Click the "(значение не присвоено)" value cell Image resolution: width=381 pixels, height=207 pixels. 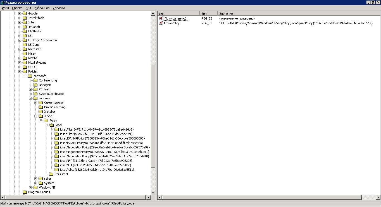point(237,18)
